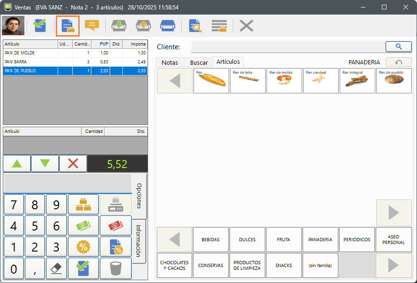Move selection down with green down arrow
The height and width of the screenshot is (283, 417).
click(x=45, y=163)
